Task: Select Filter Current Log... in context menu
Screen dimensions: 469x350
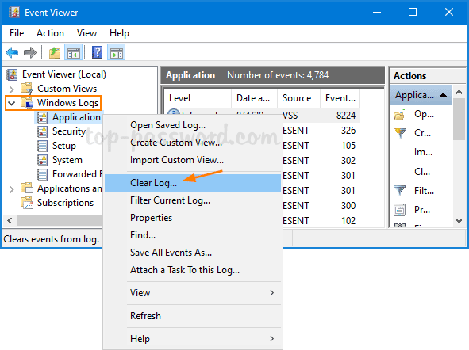Action: pyautogui.click(x=193, y=200)
